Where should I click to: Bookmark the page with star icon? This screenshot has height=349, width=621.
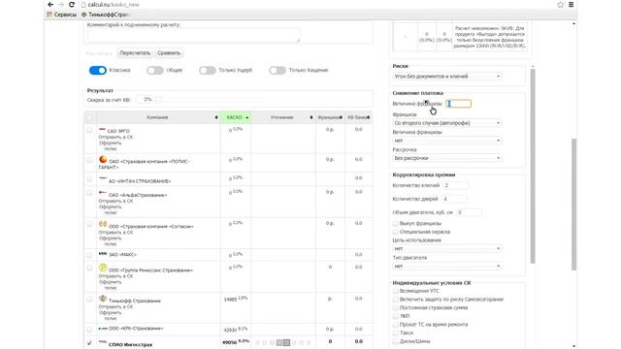pyautogui.click(x=561, y=5)
